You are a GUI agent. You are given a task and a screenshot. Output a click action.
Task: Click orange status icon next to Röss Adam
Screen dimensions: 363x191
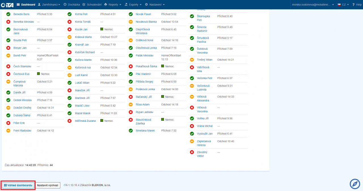pos(131,105)
